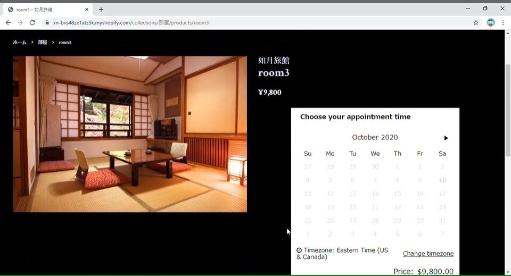The image size is (511, 276).
Task: Open the 部屋 breadcrumb link
Action: pos(43,43)
